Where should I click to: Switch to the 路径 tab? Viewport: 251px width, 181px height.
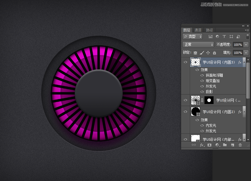point(209,30)
